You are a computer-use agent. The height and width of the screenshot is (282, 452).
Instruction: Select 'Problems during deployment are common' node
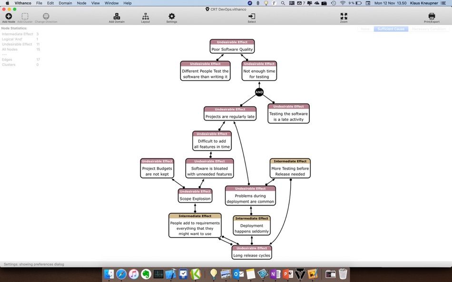pyautogui.click(x=250, y=196)
